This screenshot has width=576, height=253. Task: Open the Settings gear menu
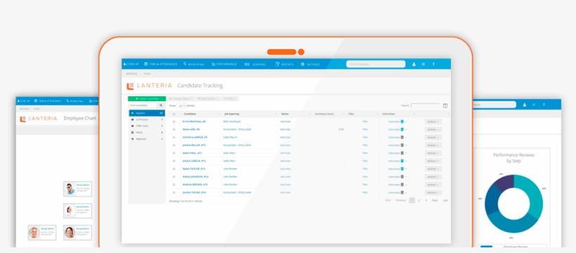310,64
